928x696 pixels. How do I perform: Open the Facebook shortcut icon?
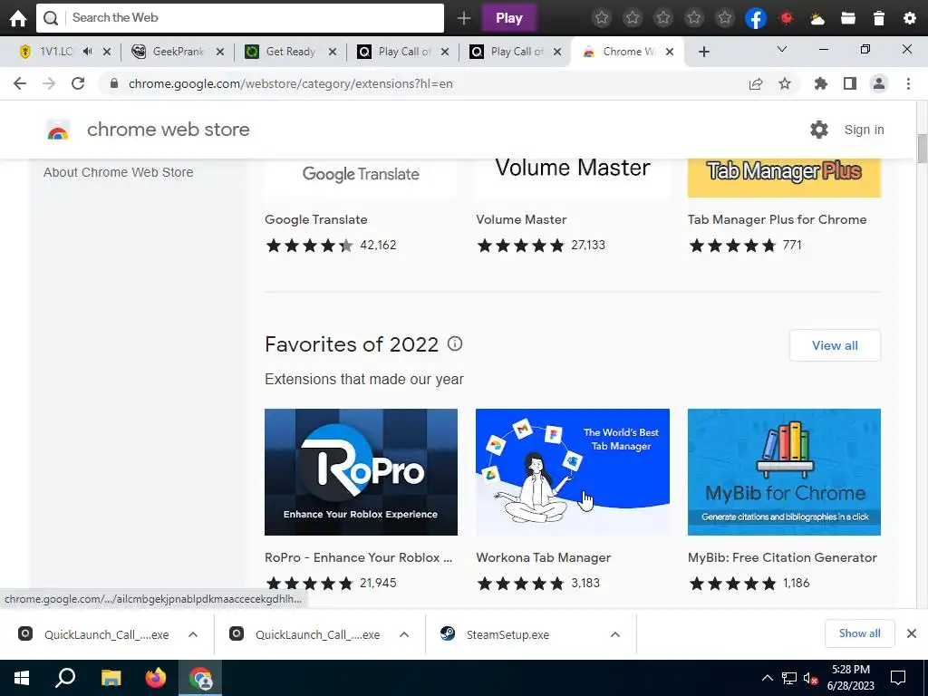756,18
